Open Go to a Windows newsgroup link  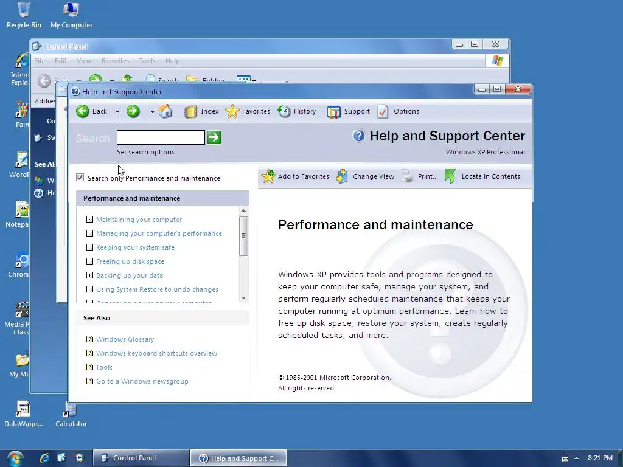(x=142, y=381)
